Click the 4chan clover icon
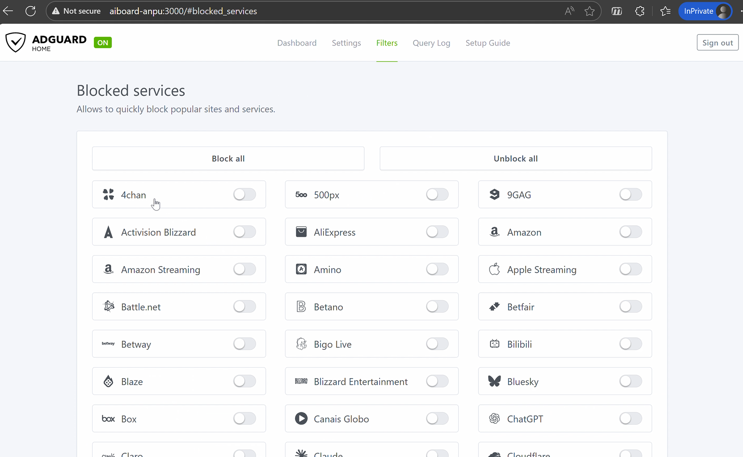This screenshot has width=743, height=457. coord(109,194)
